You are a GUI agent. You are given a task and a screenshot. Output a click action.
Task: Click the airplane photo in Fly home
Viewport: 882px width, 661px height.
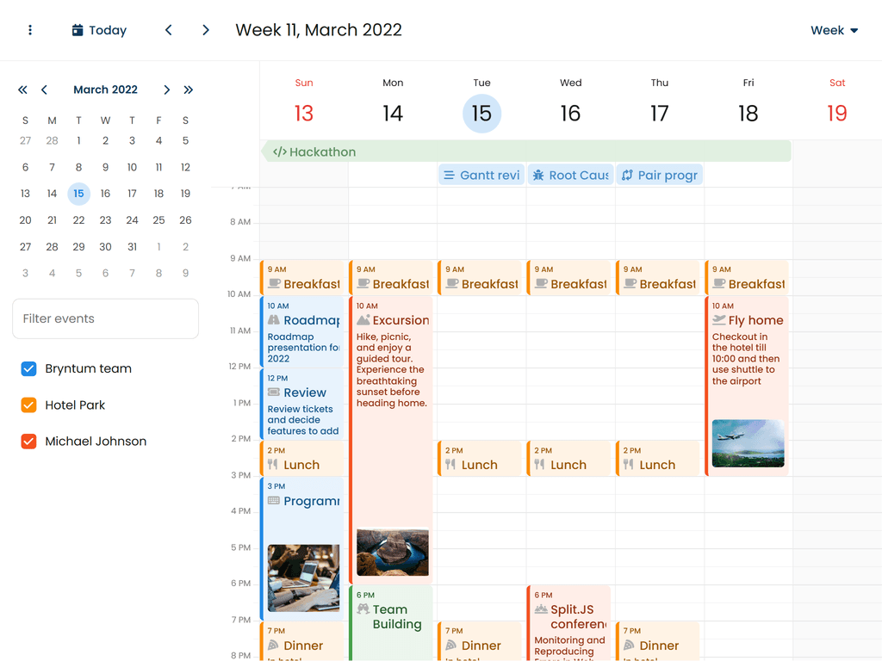pos(748,443)
